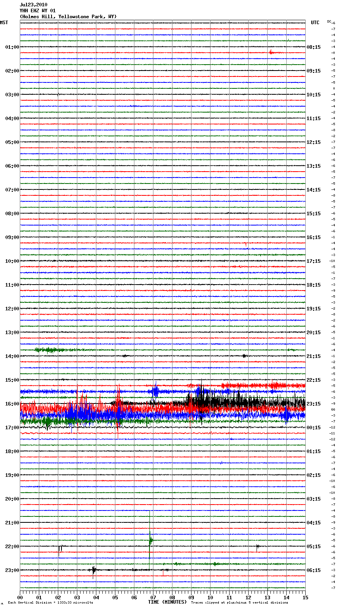Click the 11 minute tick on the time axis
Image resolution: width=337 pixels, height=608 pixels.
[229, 597]
